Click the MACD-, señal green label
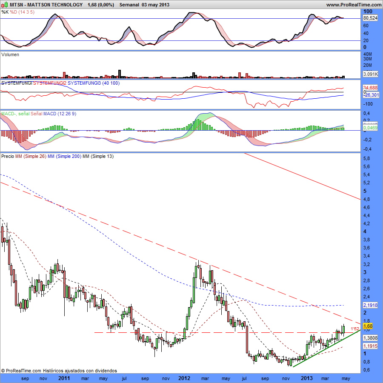 (x=15, y=114)
